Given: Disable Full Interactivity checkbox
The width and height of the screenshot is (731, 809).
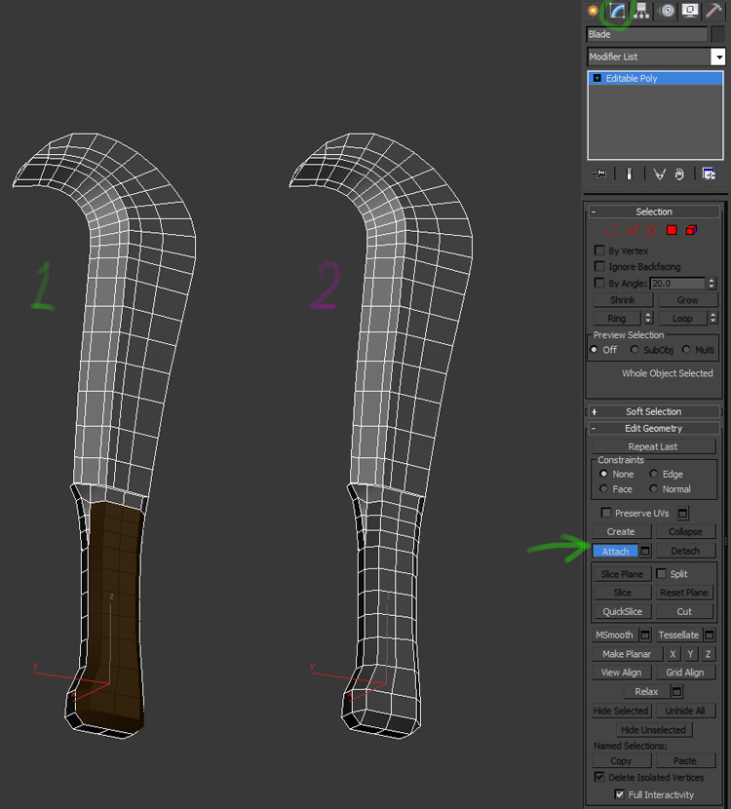Looking at the screenshot, I should tap(620, 794).
